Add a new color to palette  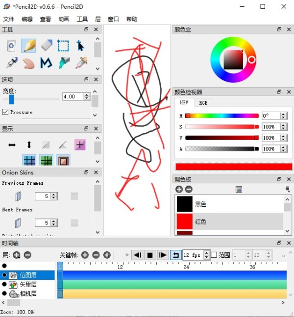(179, 189)
